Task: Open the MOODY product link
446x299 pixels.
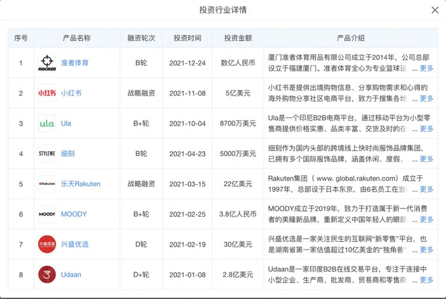Action: click(74, 214)
